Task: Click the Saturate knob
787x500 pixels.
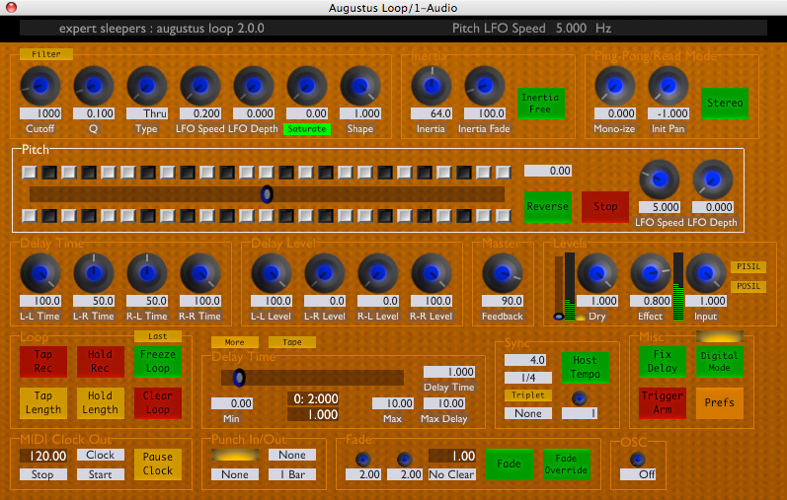Action: coord(307,86)
